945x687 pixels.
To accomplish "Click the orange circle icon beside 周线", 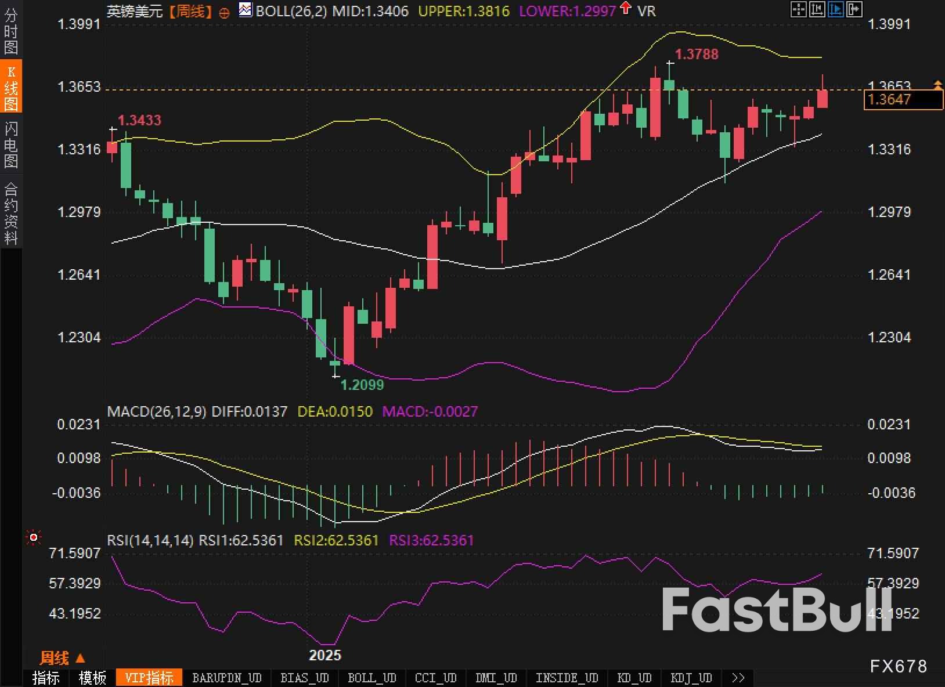I will click(225, 13).
